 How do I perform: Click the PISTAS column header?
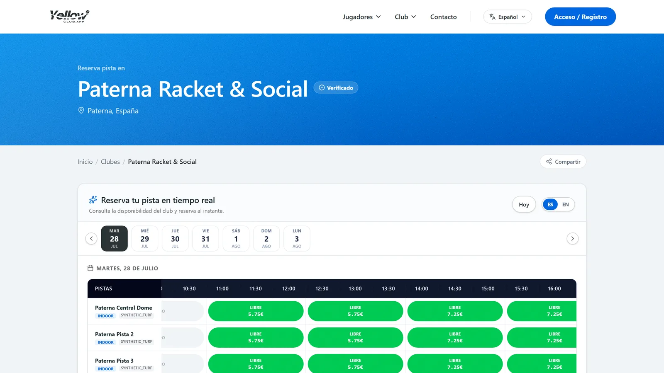[x=103, y=288]
